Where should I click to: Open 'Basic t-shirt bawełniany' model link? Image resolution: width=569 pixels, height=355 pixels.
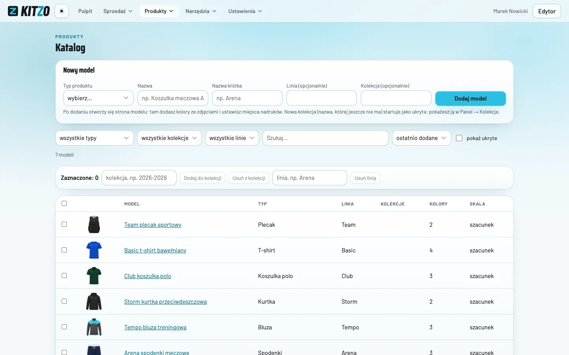[x=155, y=250]
